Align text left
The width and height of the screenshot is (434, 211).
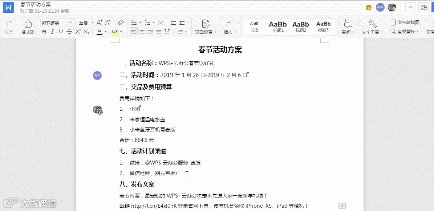coord(134,31)
